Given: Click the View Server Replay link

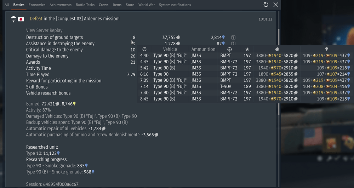Looking at the screenshot, I should click(44, 30).
